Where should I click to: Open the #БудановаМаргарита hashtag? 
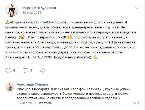(28, 22)
